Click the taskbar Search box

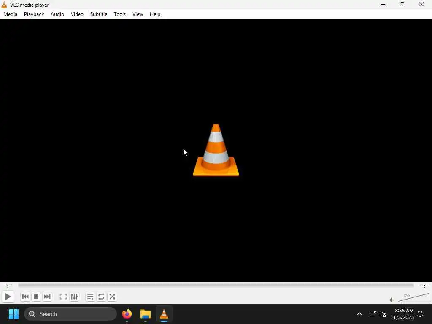click(x=70, y=314)
